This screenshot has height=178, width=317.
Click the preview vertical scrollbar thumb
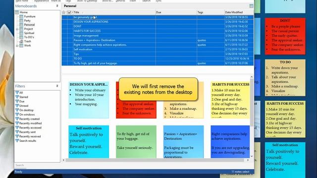252,103
